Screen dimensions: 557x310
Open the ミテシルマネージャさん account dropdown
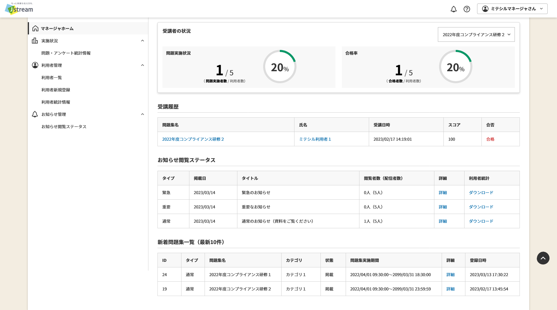point(512,9)
